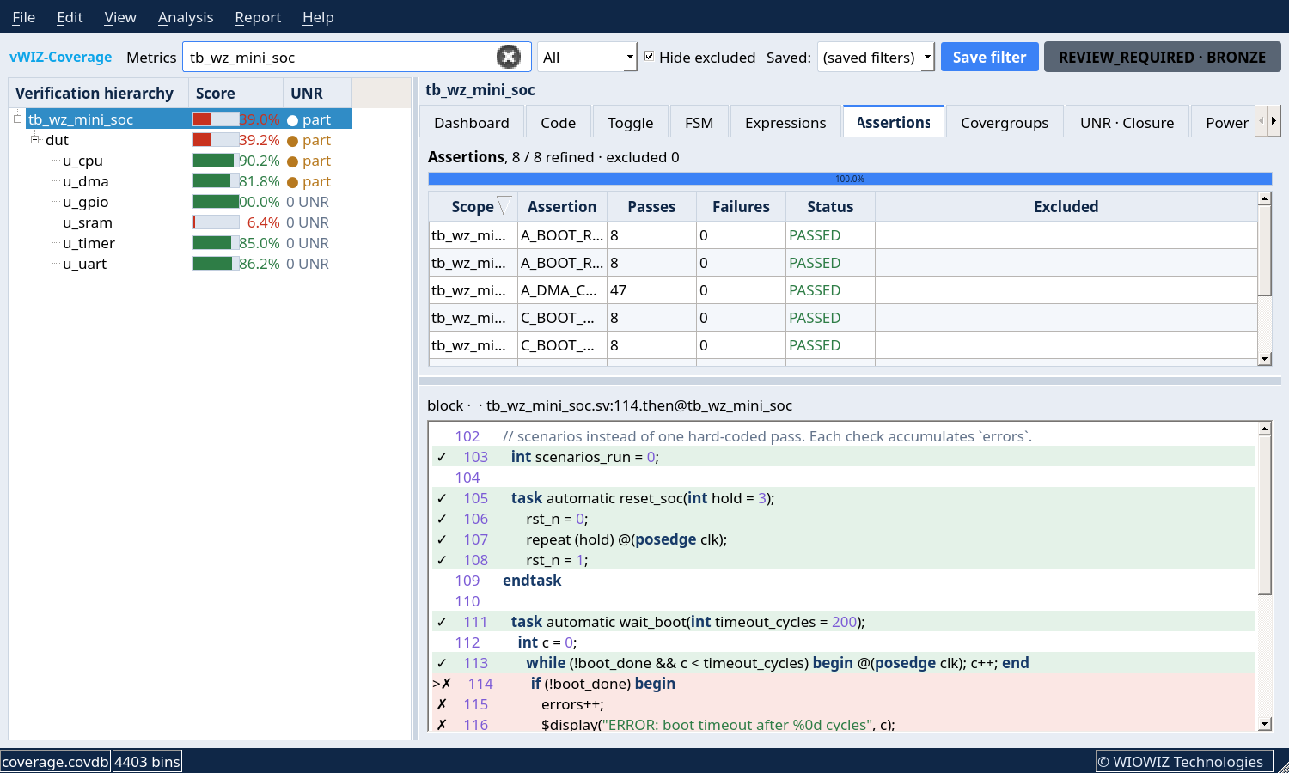Image resolution: width=1289 pixels, height=773 pixels.
Task: Click the Excluded column header
Action: pos(1066,206)
